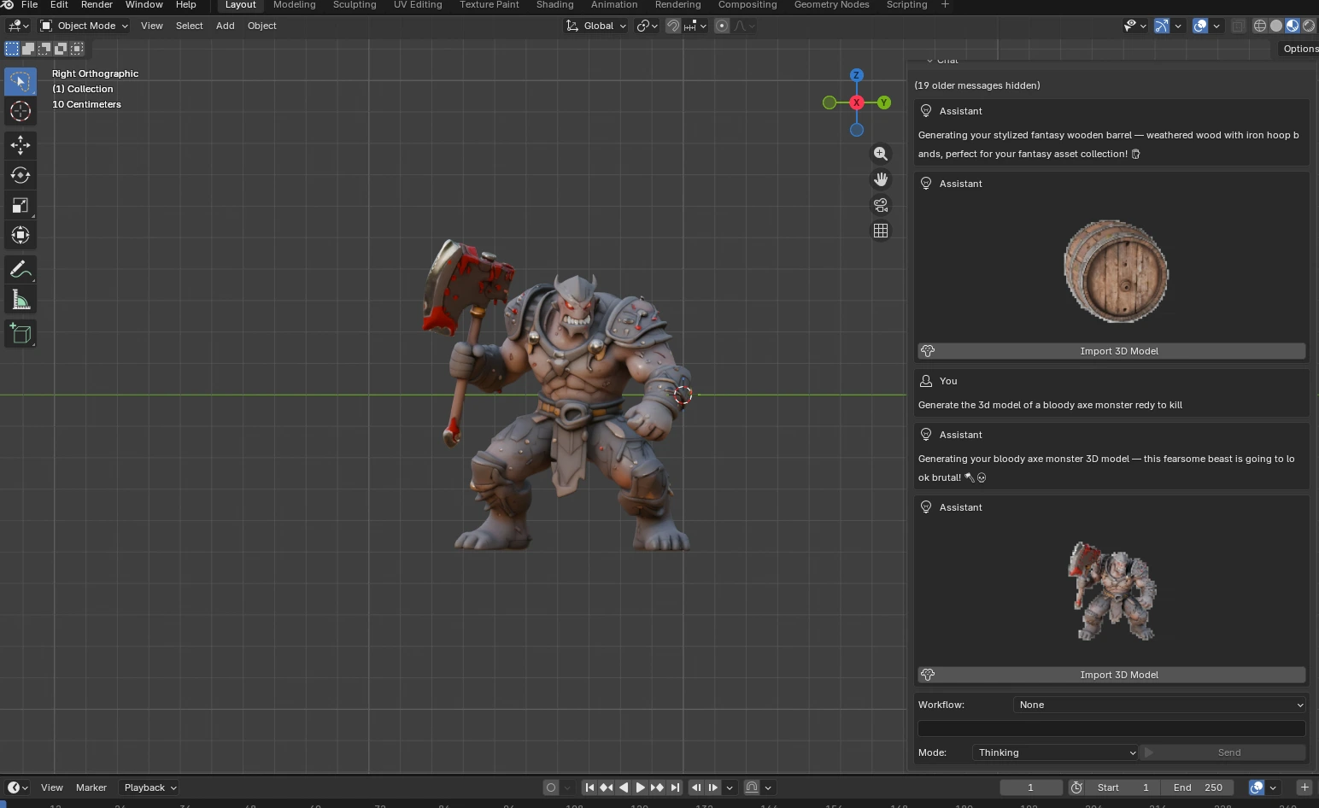Viewport: 1319px width, 808px height.
Task: Switch perspective/orthographic via grid icon
Action: pyautogui.click(x=881, y=231)
